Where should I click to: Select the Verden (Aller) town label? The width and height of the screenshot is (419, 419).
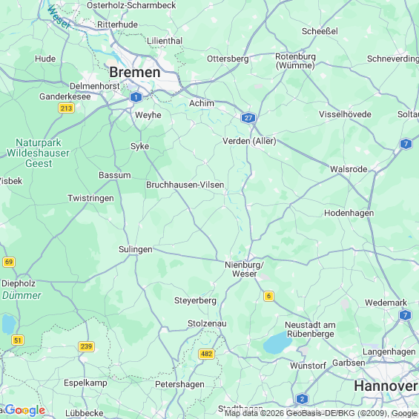(249, 141)
